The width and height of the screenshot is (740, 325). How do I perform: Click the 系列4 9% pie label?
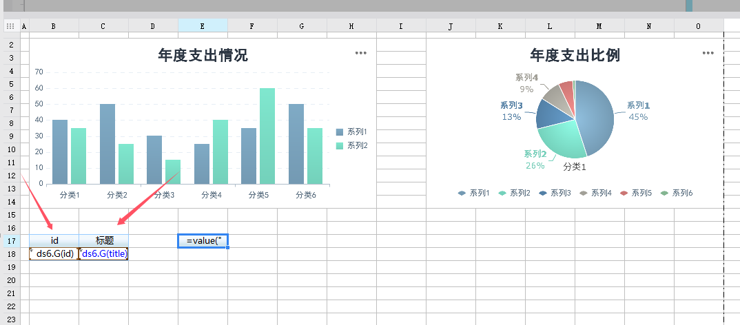527,83
